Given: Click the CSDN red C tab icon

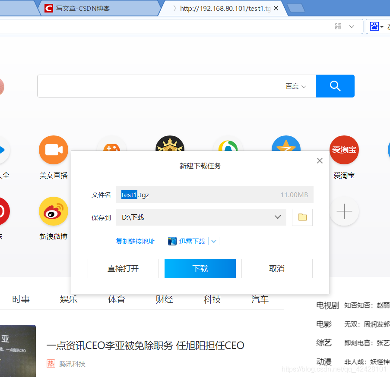Looking at the screenshot, I should (x=48, y=9).
